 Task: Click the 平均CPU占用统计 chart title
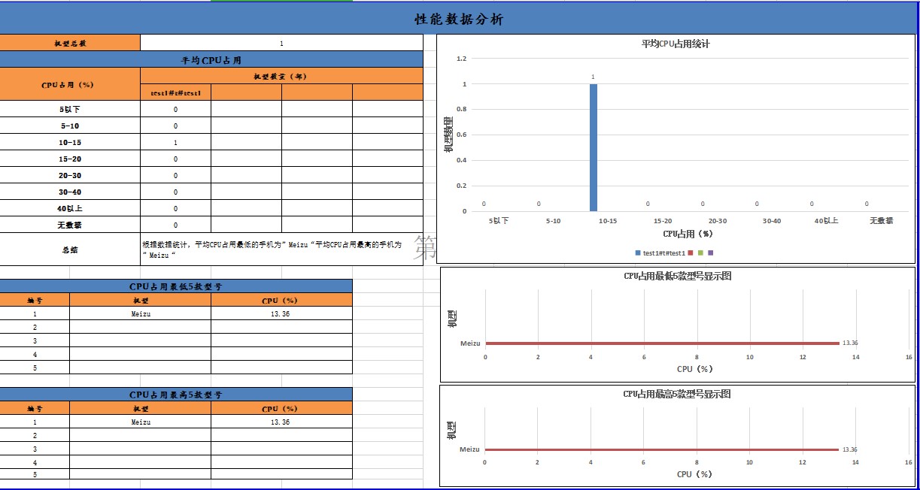[676, 44]
